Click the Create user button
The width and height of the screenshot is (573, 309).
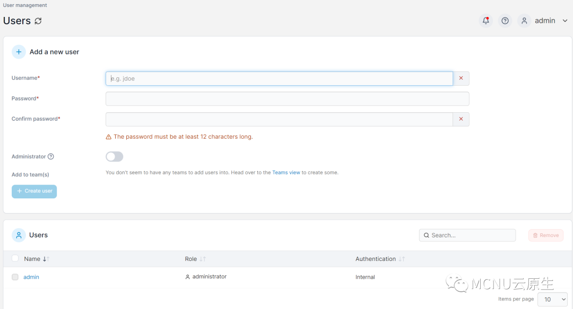coord(34,192)
